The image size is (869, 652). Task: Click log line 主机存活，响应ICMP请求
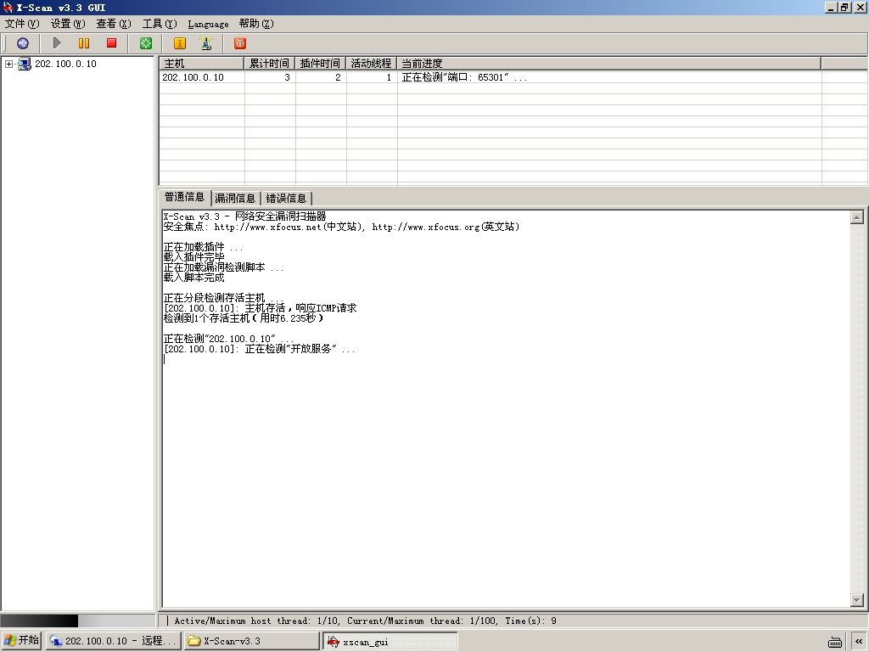(x=261, y=307)
